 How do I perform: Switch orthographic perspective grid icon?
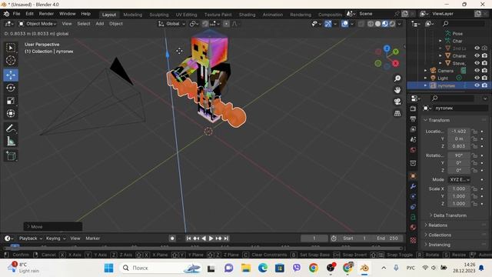pos(397,113)
